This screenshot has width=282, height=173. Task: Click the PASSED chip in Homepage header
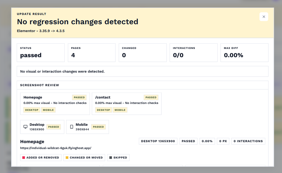tap(188, 141)
